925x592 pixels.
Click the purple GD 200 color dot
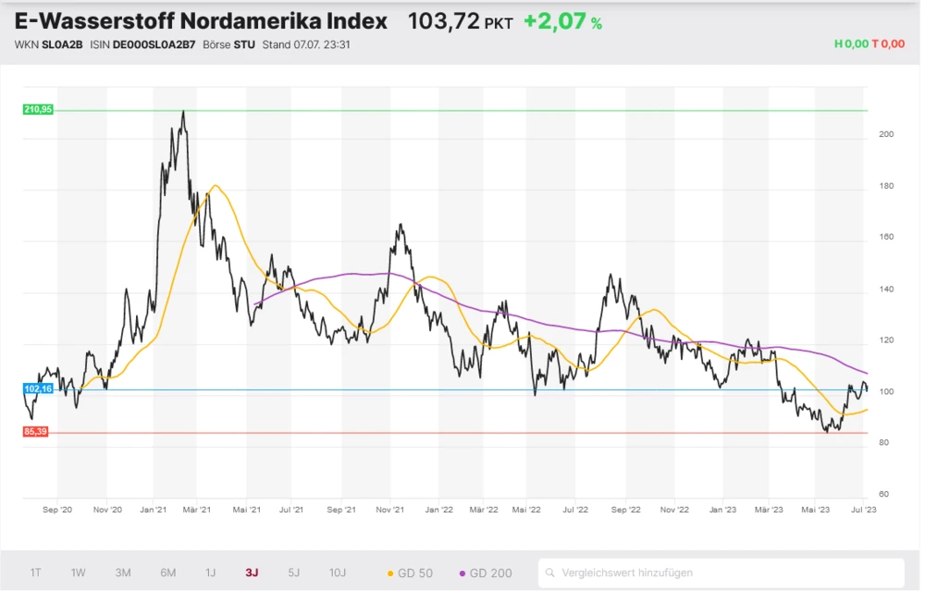point(462,573)
